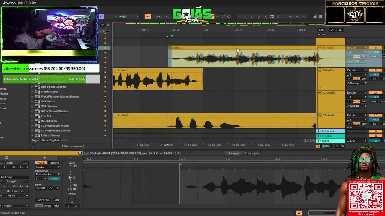385x216 pixels.
Task: Enable the Follow playback button in the top bar
Action: coord(148,16)
